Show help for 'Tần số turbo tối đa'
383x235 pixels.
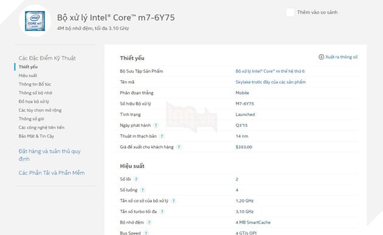(162, 211)
